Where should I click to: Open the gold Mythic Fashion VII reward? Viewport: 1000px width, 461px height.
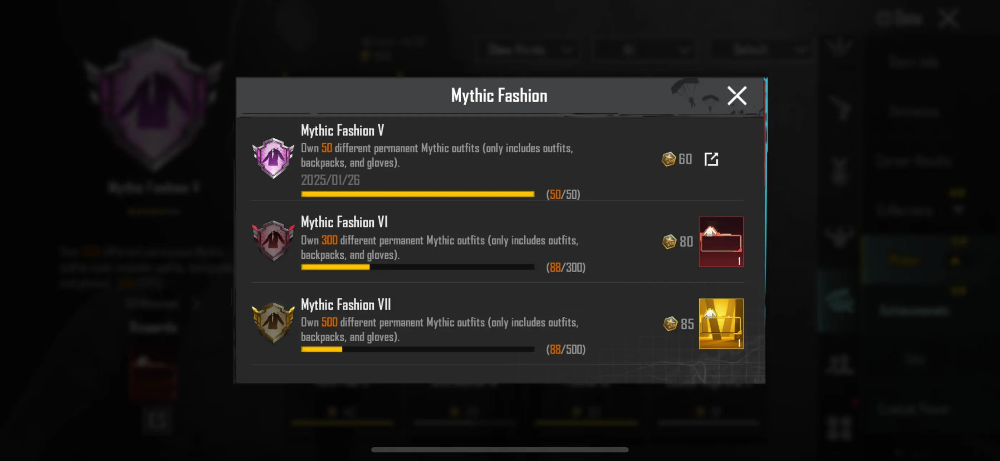[x=721, y=323]
